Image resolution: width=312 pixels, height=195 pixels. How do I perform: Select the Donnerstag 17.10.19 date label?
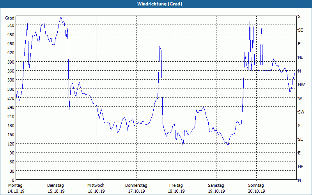point(136,188)
